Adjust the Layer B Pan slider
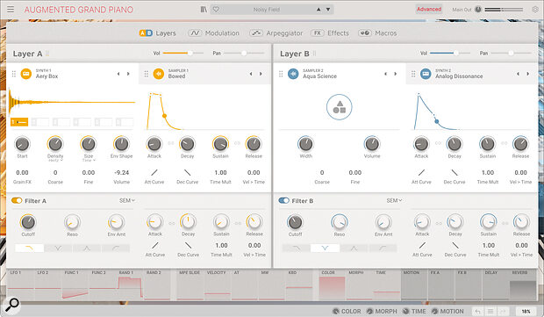544x317 pixels. point(511,53)
